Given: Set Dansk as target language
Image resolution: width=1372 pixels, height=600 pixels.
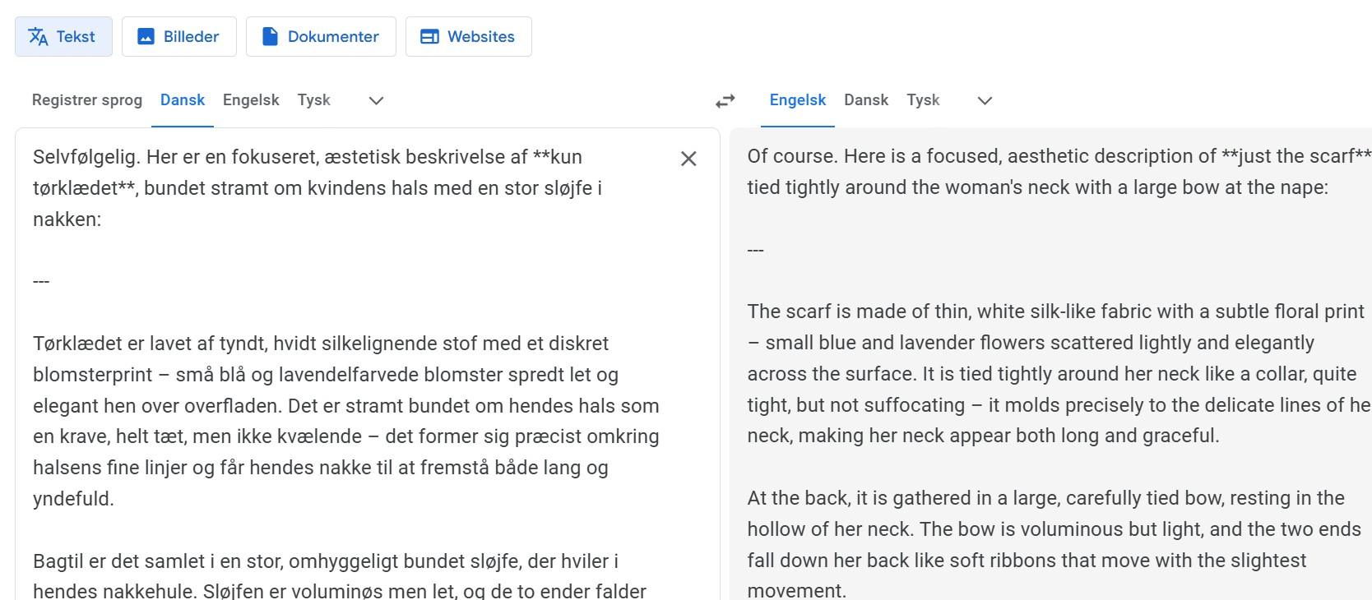Looking at the screenshot, I should point(866,100).
